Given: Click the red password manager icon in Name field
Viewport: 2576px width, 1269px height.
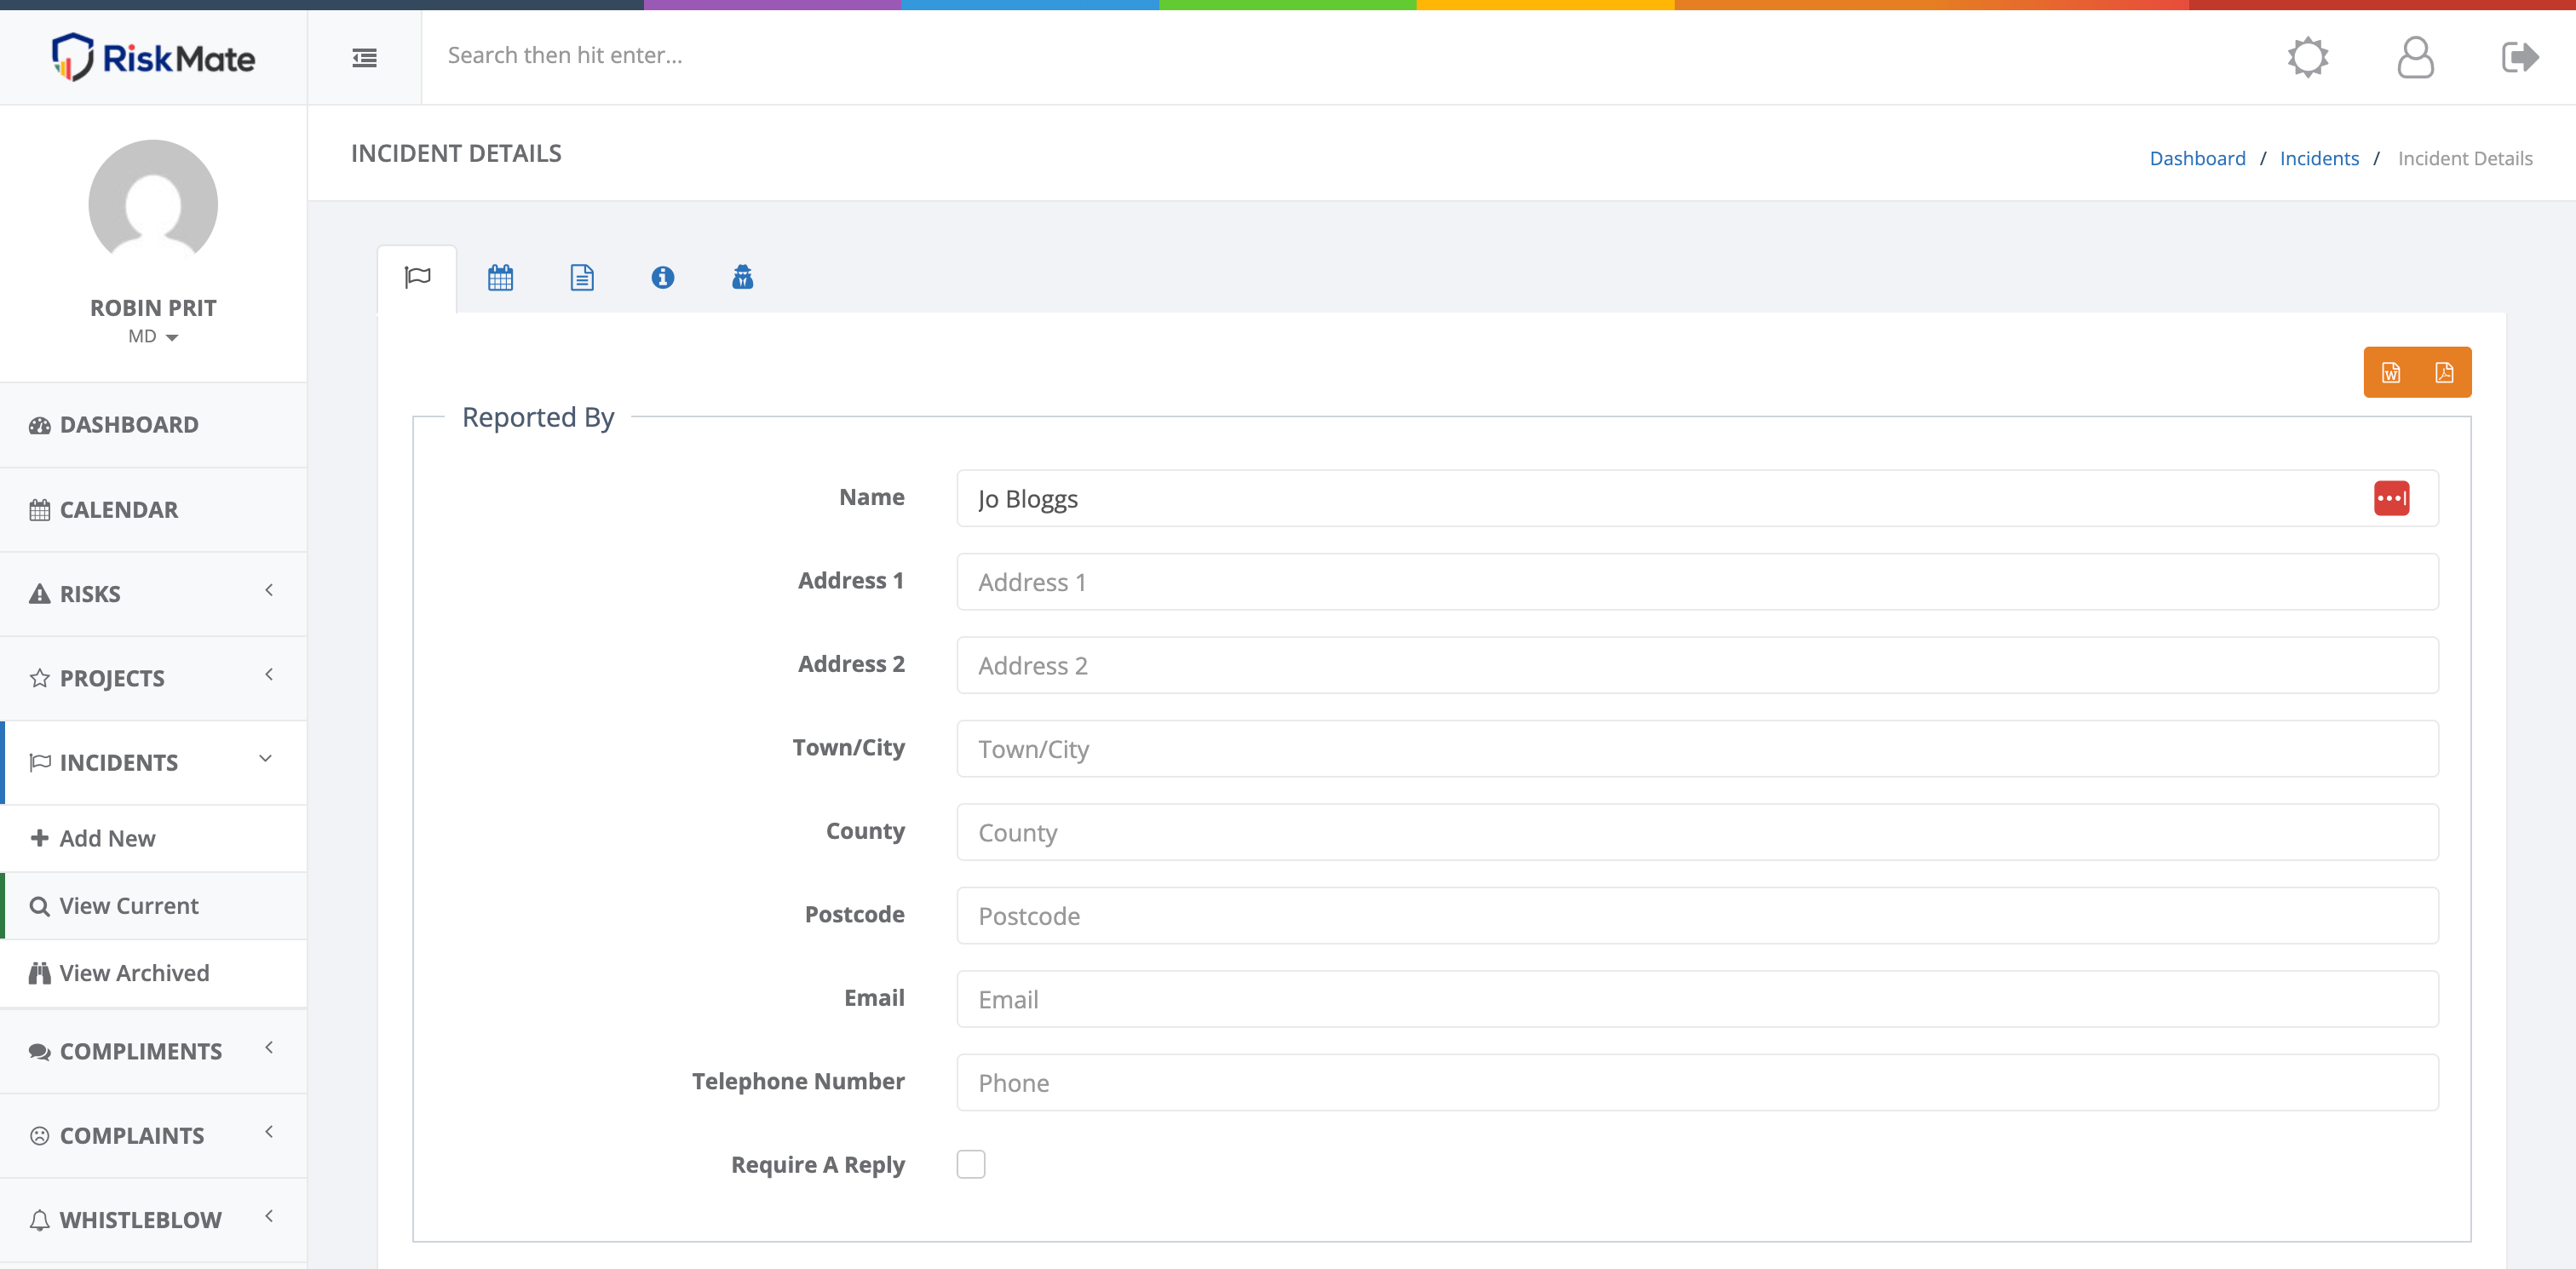Looking at the screenshot, I should (x=2391, y=498).
